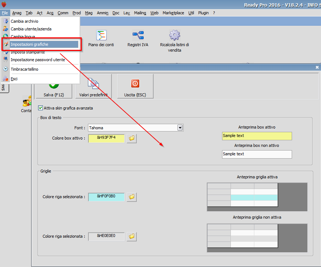Open the Acq menu
The height and width of the screenshot is (267, 321).
click(50, 13)
